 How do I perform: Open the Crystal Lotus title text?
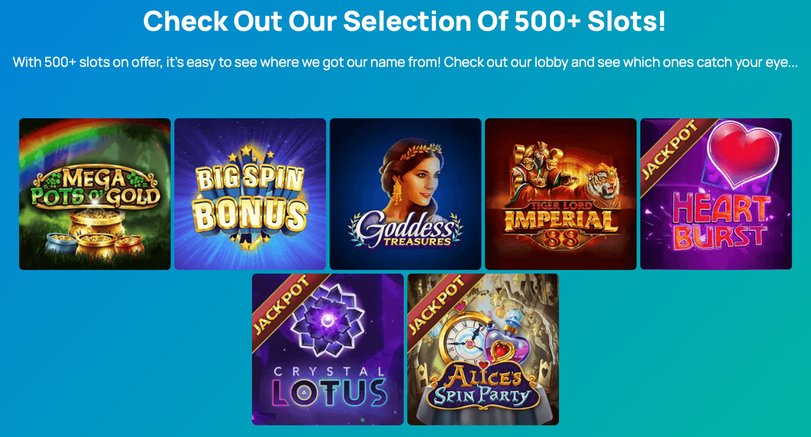click(329, 388)
